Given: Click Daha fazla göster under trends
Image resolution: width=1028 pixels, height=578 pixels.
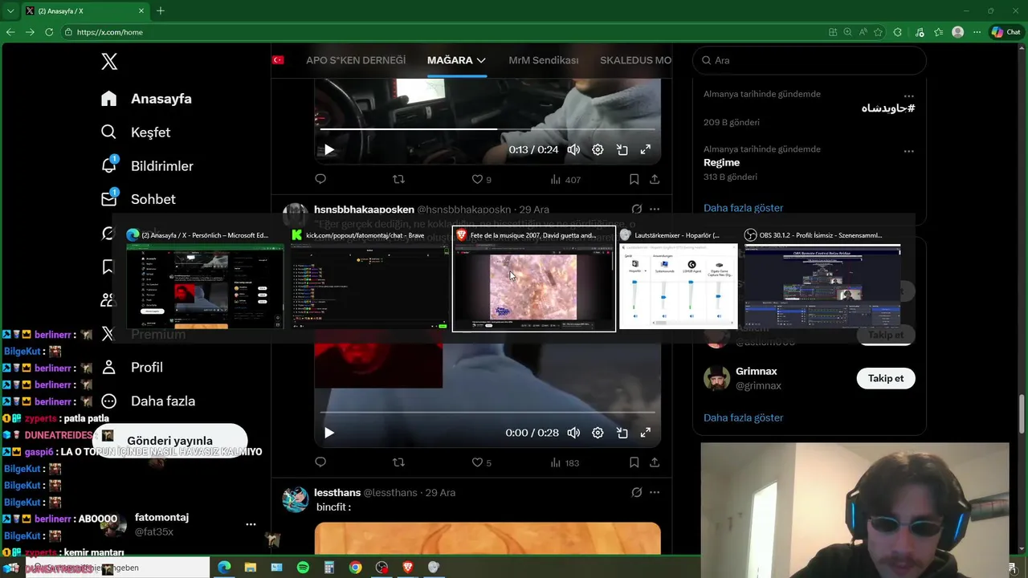Looking at the screenshot, I should [743, 208].
